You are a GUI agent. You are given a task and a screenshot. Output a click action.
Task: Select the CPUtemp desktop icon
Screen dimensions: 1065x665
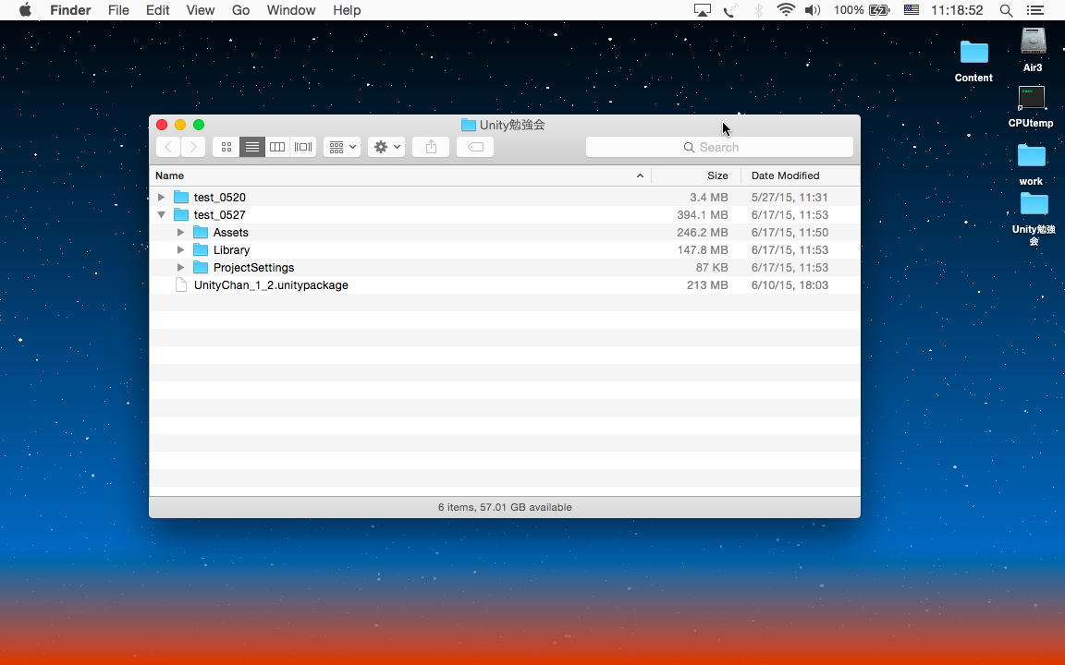click(1031, 100)
